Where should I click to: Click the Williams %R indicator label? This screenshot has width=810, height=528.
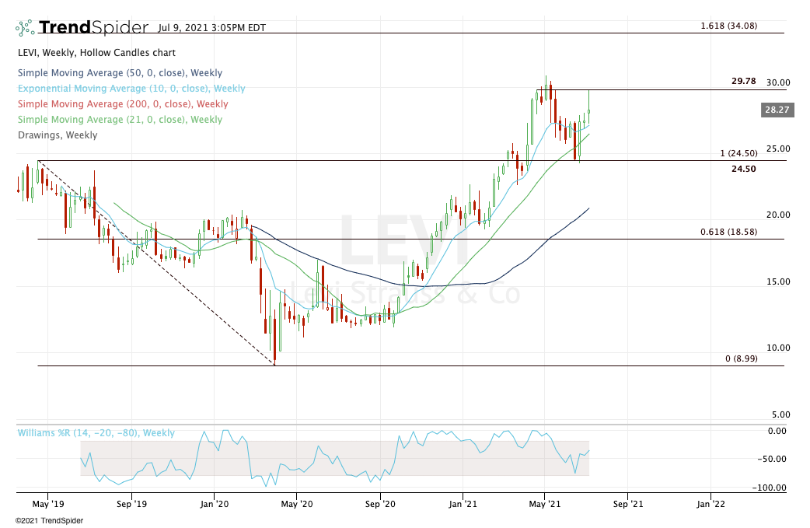96,433
